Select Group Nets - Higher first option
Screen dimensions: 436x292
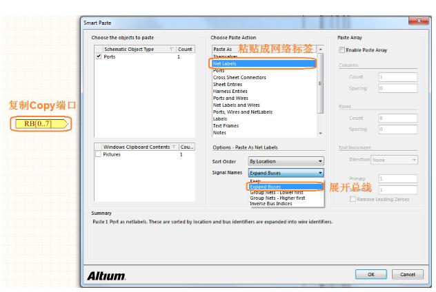coord(280,197)
